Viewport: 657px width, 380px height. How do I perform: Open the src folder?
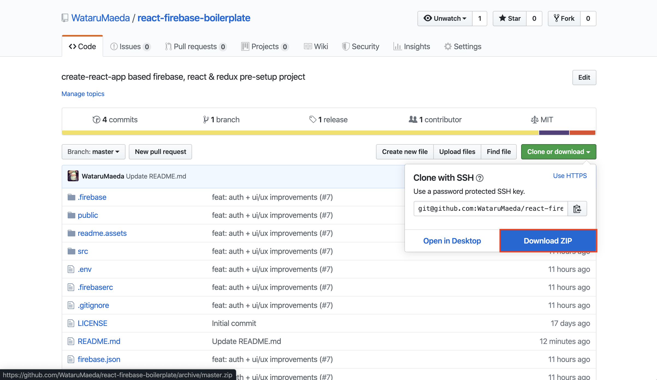[x=83, y=251]
